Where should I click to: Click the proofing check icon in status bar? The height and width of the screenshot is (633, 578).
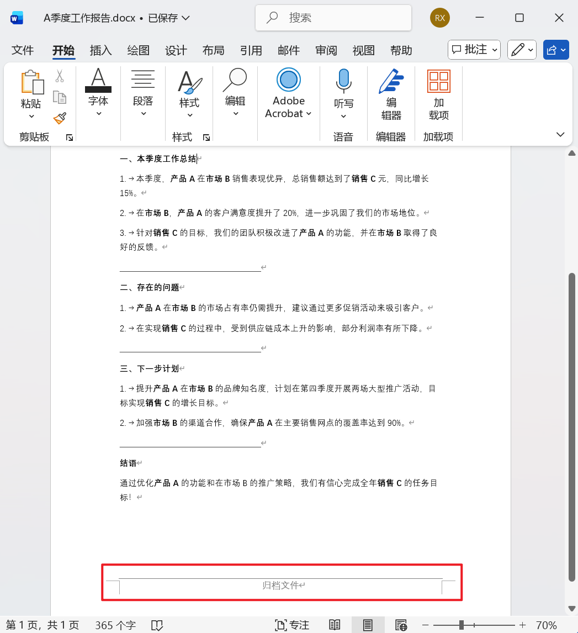pyautogui.click(x=157, y=625)
